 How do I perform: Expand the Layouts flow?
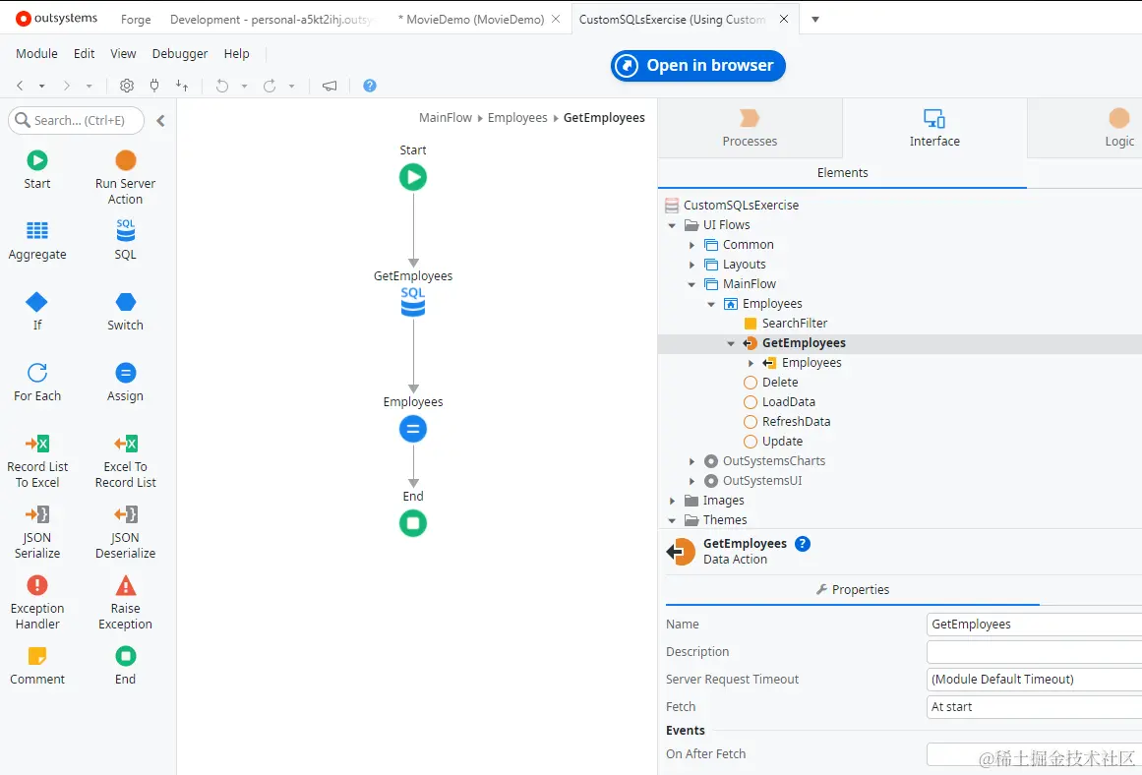click(691, 266)
